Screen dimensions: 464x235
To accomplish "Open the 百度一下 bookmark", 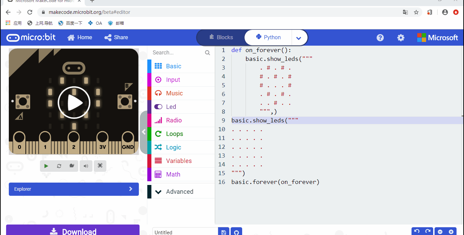I will point(70,23).
